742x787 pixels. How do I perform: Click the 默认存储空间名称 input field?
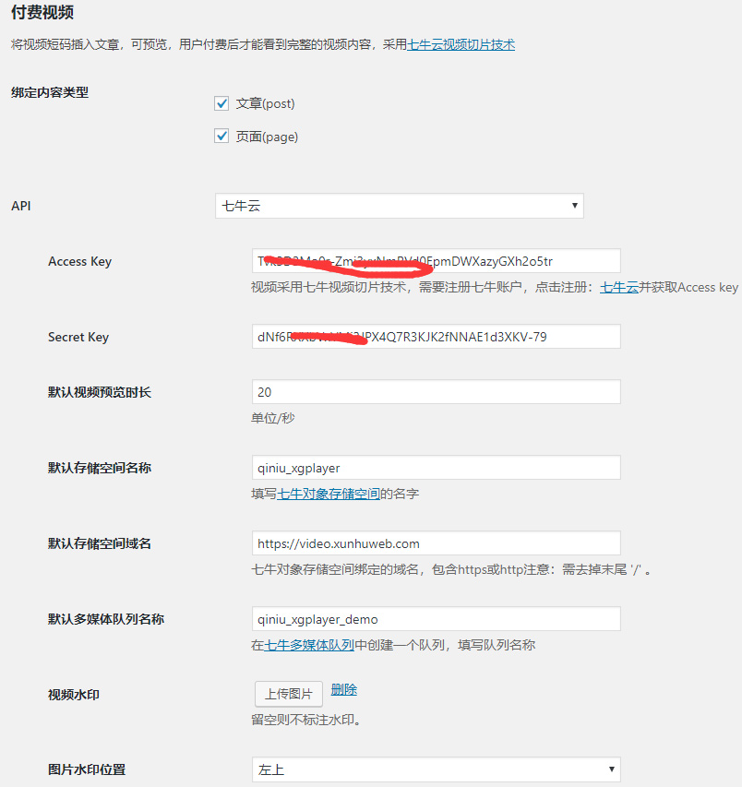(436, 468)
